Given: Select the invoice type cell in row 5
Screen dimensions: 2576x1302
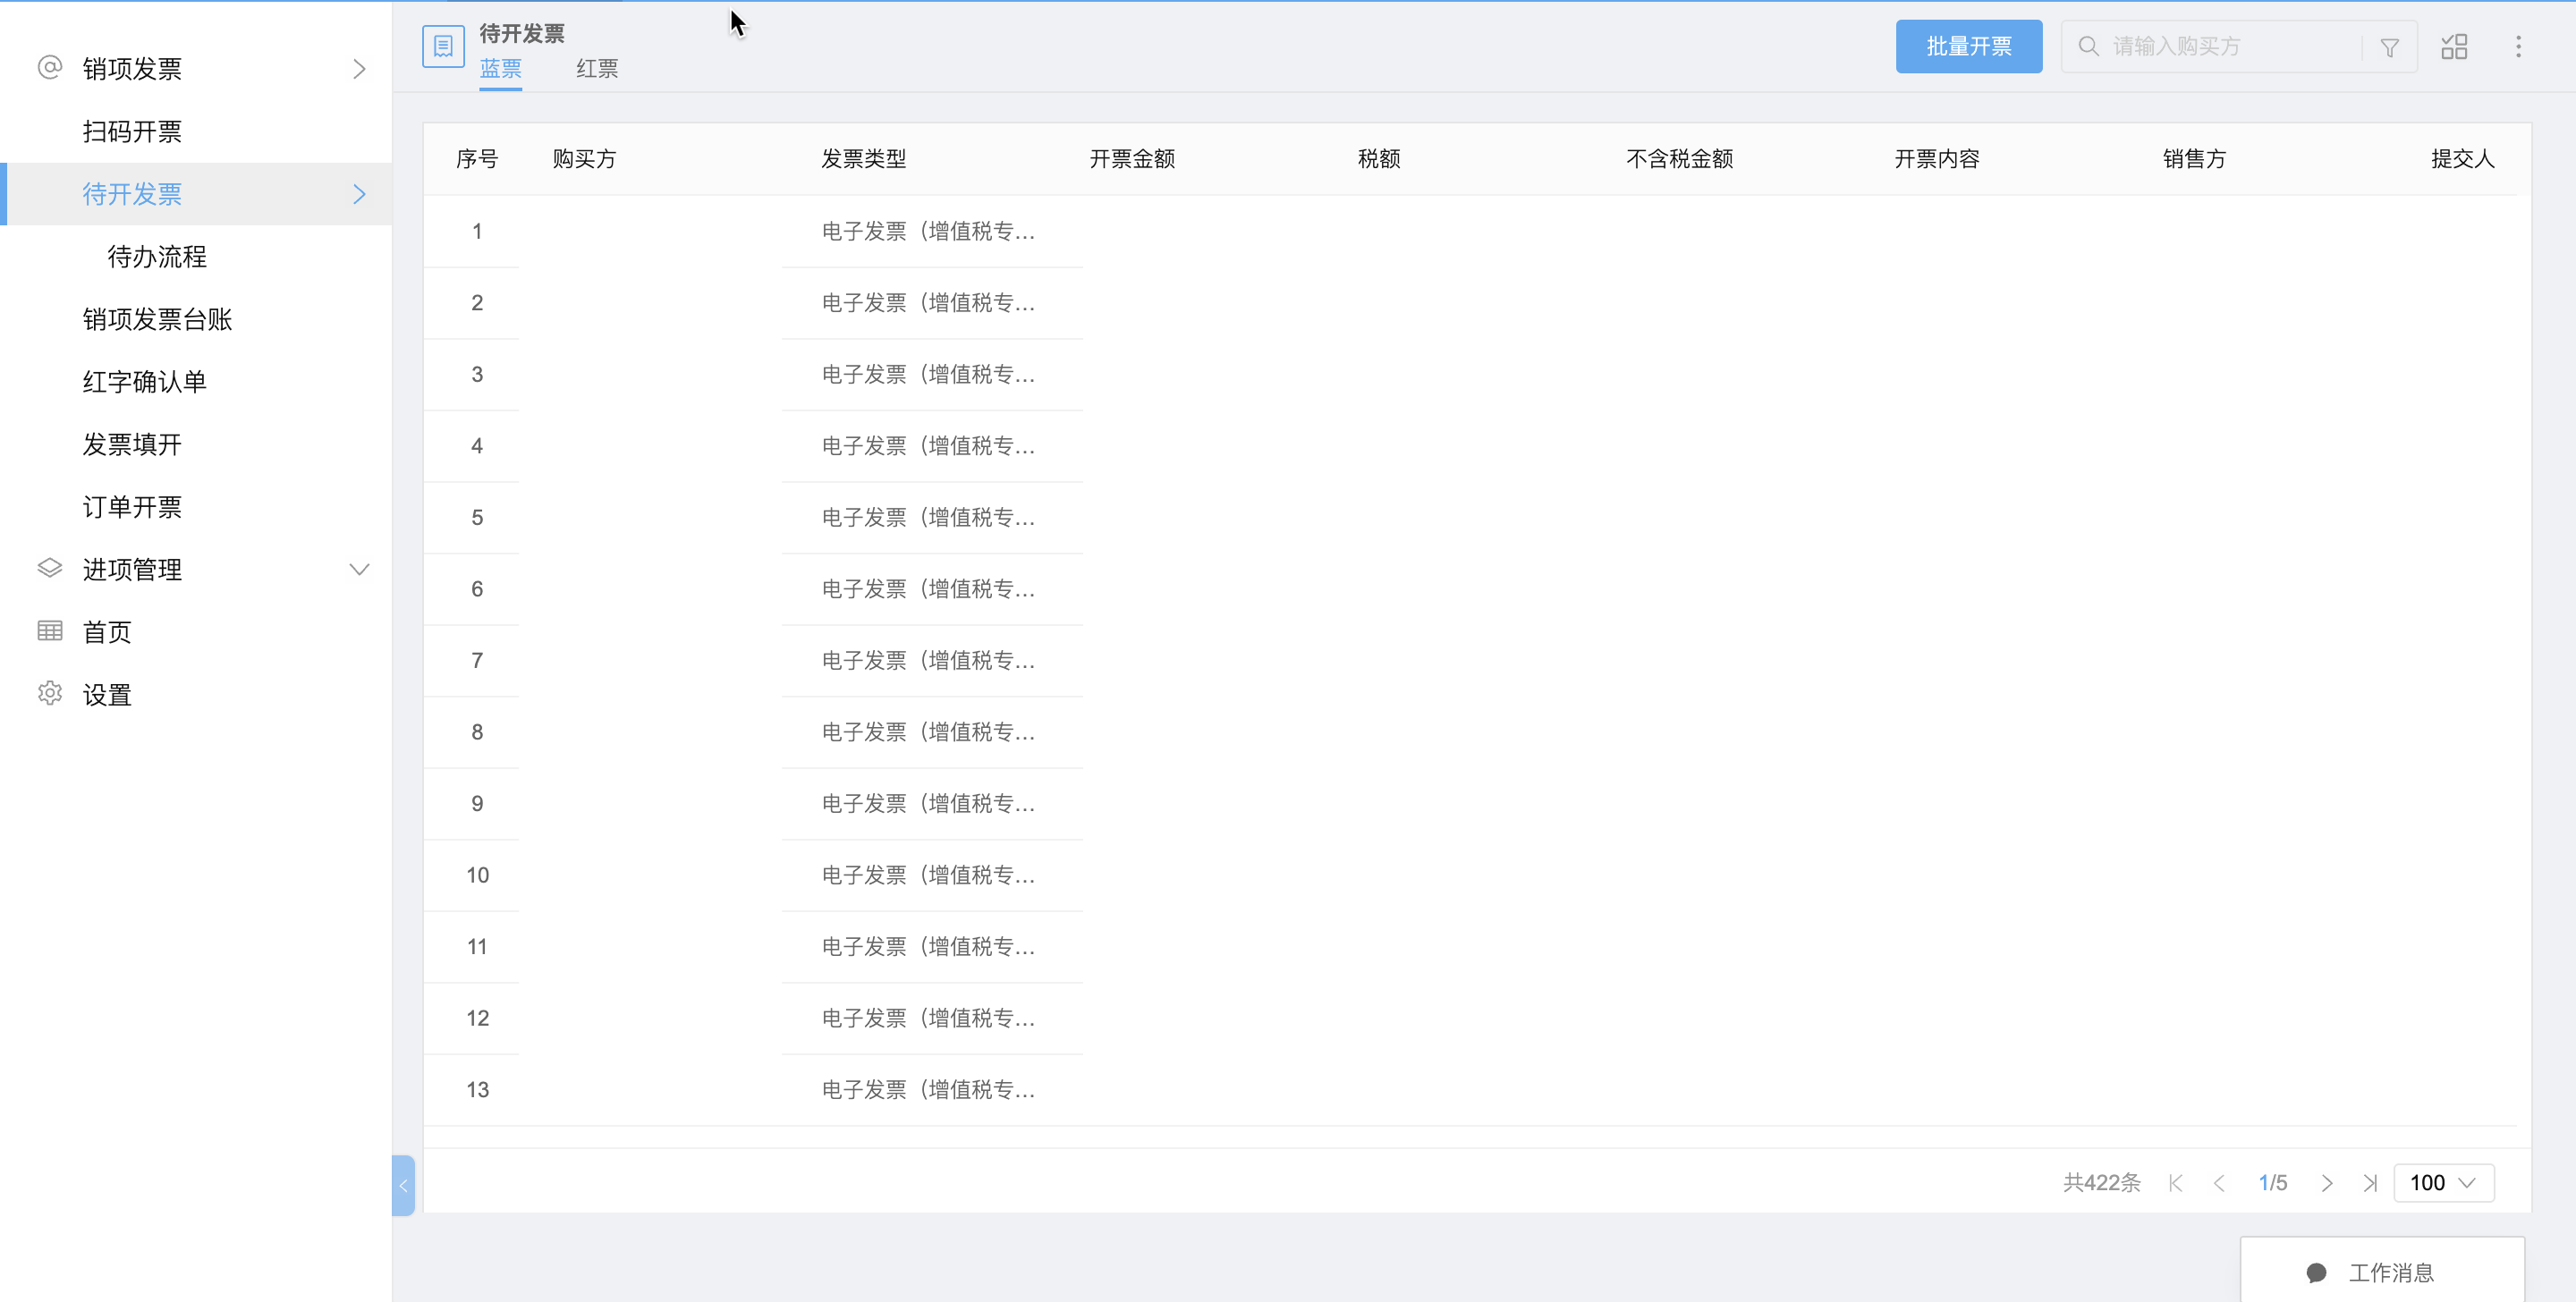Looking at the screenshot, I should (x=929, y=517).
